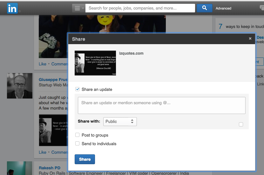264x175 pixels.
Task: Click the search field for people and jobs
Action: click(x=140, y=8)
